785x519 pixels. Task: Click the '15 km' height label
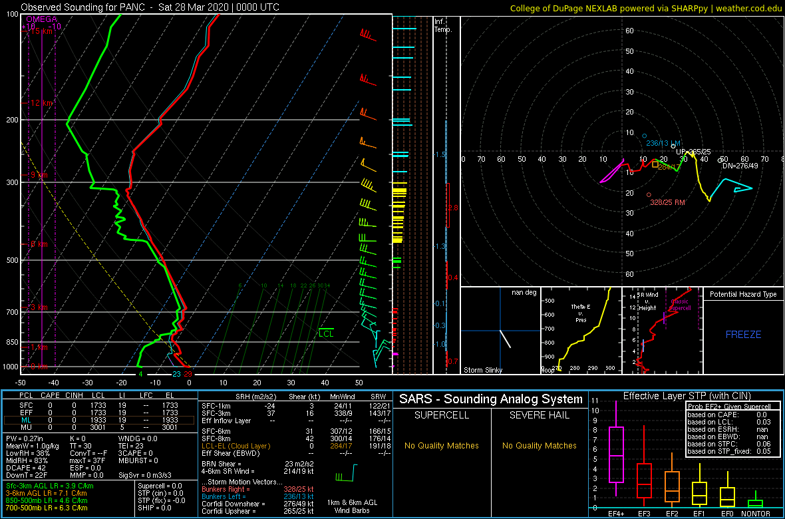pos(42,31)
